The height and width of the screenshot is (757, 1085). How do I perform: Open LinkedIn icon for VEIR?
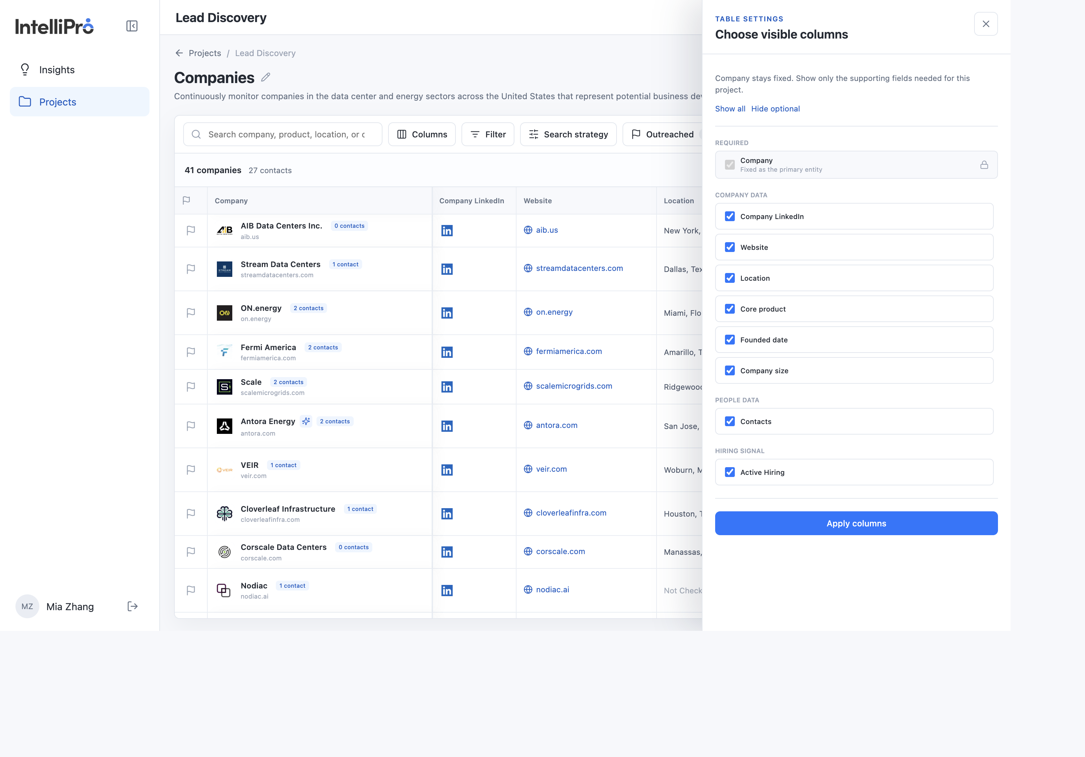click(447, 470)
